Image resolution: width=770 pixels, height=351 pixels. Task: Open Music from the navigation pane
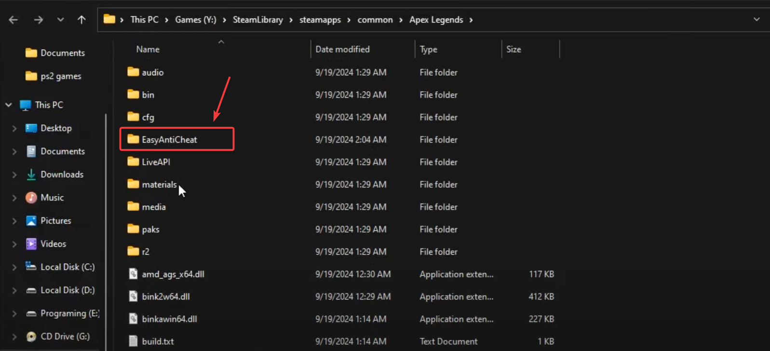52,198
